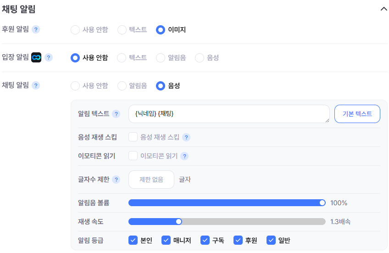Click the help icon next to 알림 텍스트
The width and height of the screenshot is (389, 253).
point(117,114)
